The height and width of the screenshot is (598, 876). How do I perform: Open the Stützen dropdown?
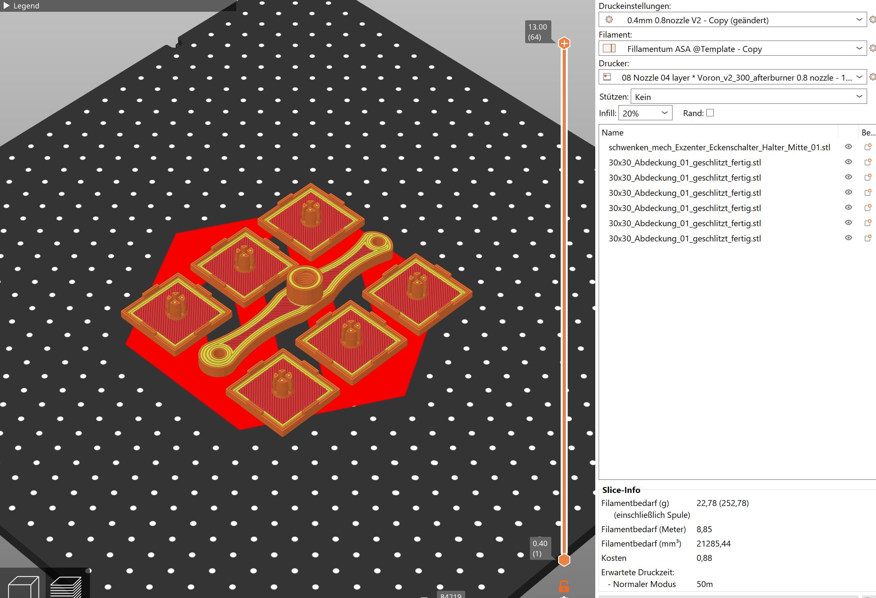tap(748, 97)
